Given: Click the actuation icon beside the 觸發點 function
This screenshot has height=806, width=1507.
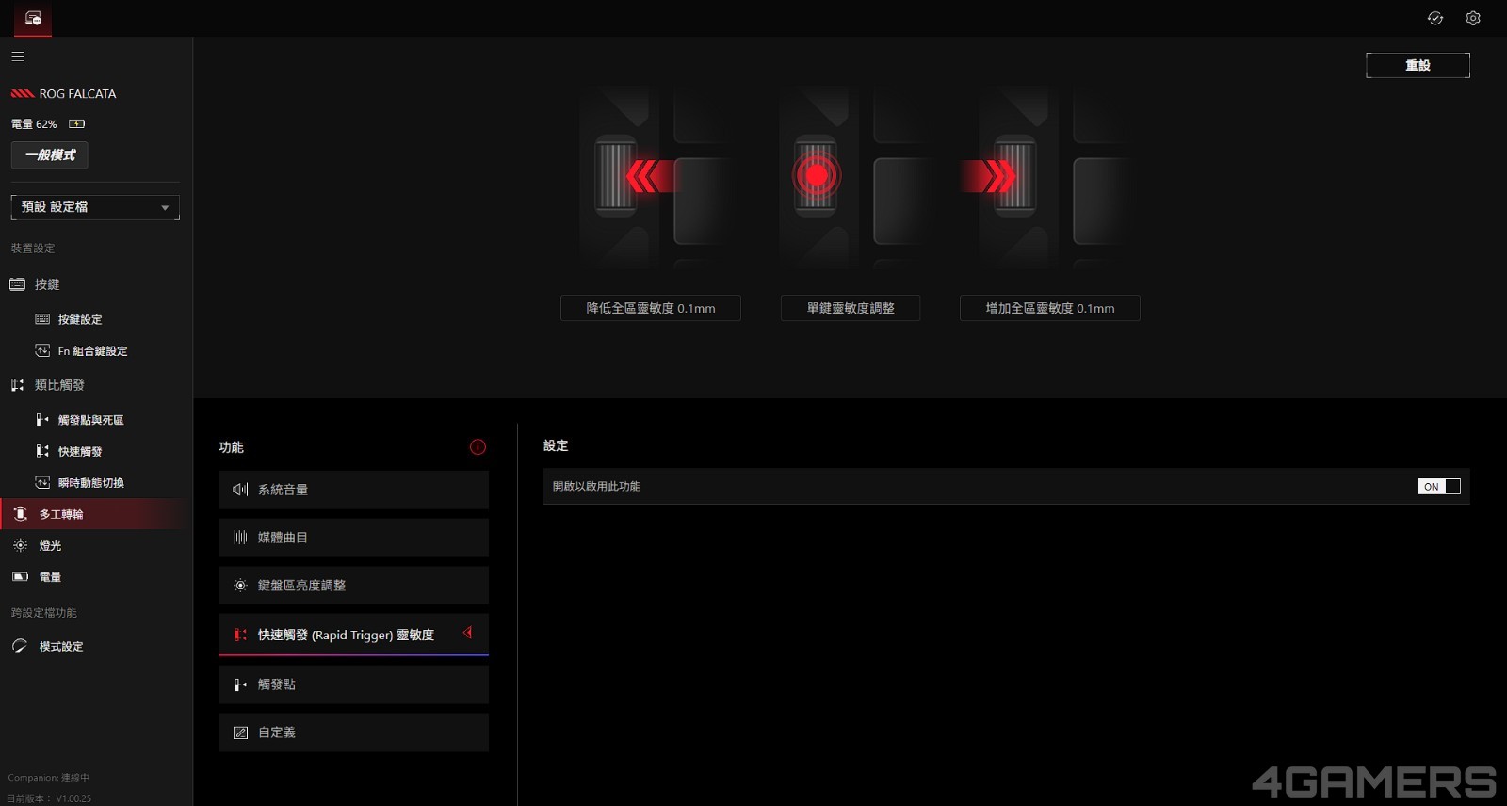Looking at the screenshot, I should coord(240,685).
